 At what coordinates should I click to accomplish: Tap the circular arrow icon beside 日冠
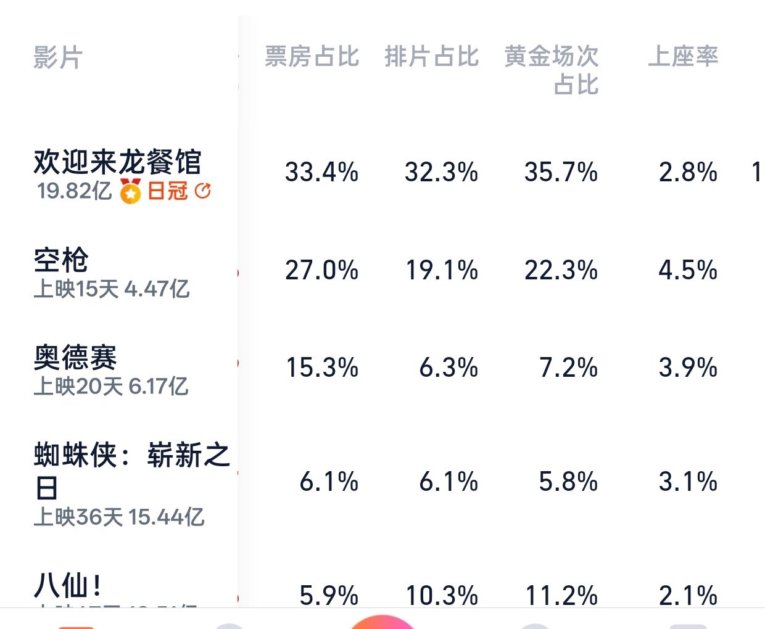click(x=202, y=191)
